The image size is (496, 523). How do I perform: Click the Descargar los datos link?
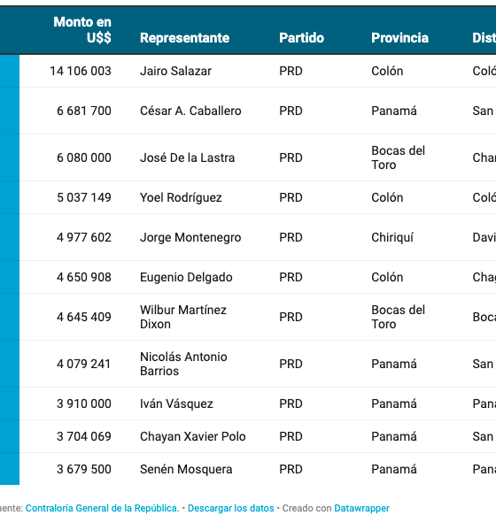[230, 508]
